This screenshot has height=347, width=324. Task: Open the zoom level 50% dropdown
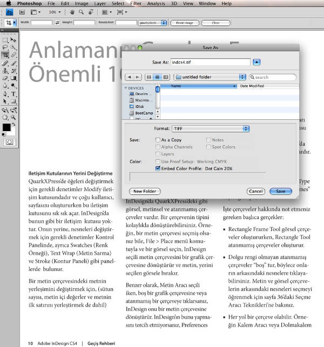(x=55, y=12)
